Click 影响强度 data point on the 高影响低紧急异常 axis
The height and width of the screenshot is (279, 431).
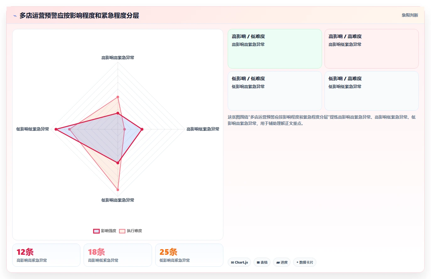tap(142, 129)
